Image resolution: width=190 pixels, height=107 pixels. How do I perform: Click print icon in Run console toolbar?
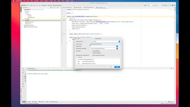point(25,79)
